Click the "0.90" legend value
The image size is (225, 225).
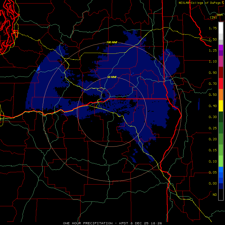[213, 72]
